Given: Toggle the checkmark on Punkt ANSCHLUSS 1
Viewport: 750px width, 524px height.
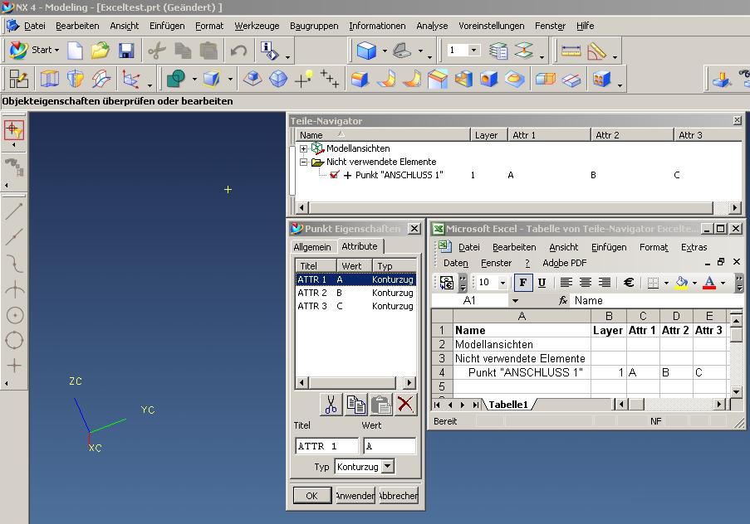Looking at the screenshot, I should coord(335,175).
